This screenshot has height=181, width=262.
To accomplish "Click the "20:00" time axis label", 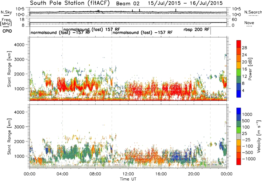I will point(194,174).
